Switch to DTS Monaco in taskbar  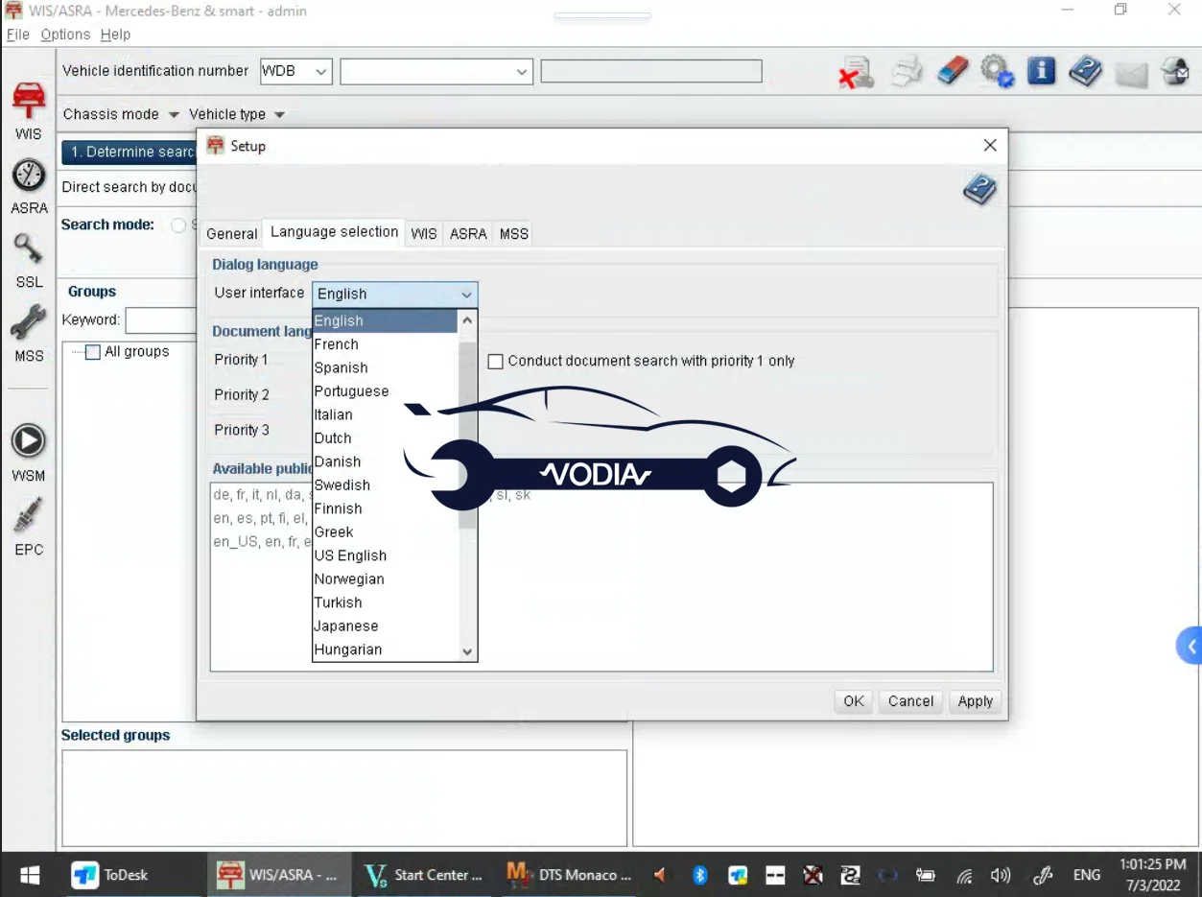pyautogui.click(x=569, y=875)
